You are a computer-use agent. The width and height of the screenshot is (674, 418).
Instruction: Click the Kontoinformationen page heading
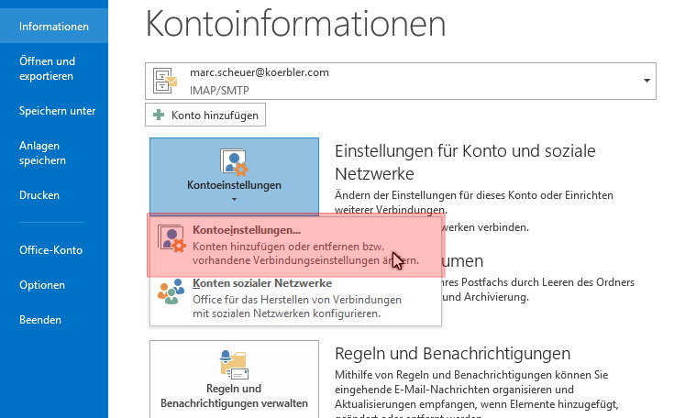point(295,24)
